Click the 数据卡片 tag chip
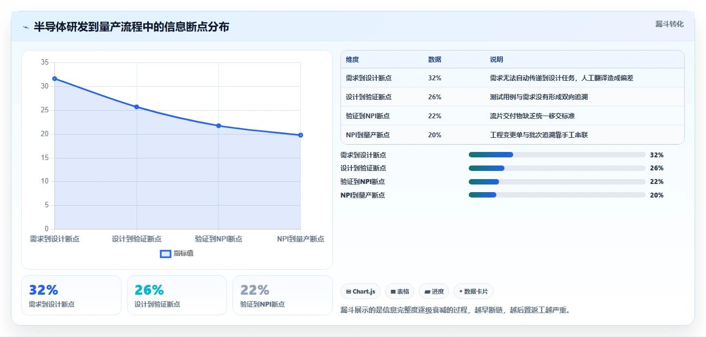Viewport: 706px width, 337px height. (474, 291)
